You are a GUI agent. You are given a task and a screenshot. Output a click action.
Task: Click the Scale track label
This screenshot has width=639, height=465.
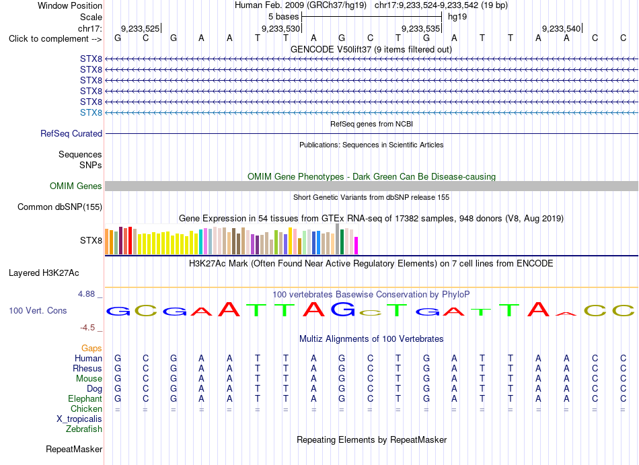pos(91,17)
